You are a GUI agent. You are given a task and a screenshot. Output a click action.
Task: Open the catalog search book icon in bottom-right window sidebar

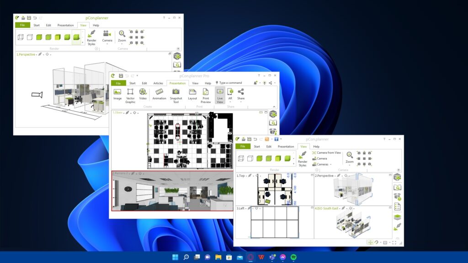[x=397, y=187]
